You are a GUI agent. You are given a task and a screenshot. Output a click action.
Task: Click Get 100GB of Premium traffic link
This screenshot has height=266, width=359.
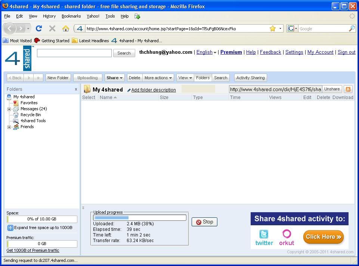click(33, 250)
